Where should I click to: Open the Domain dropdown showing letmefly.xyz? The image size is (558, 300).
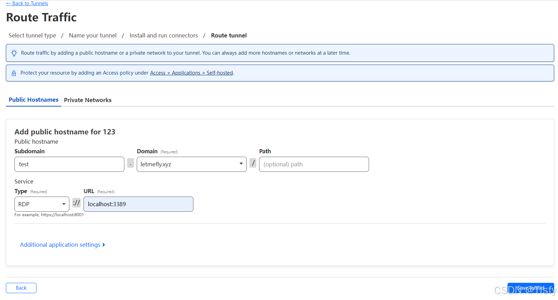pos(191,164)
